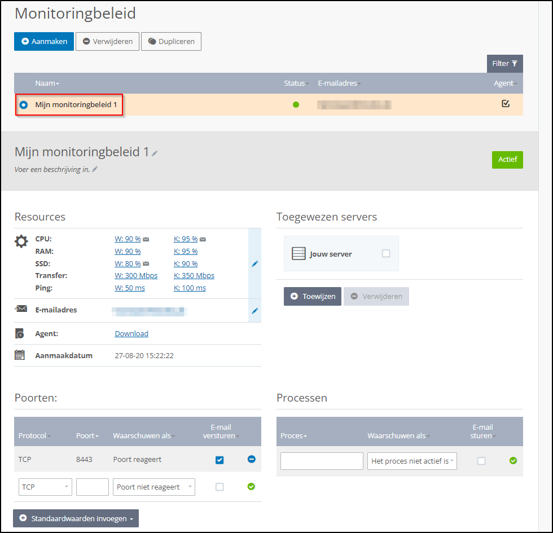Confirm new port rule with green checkmark
The height and width of the screenshot is (533, 553).
click(251, 486)
